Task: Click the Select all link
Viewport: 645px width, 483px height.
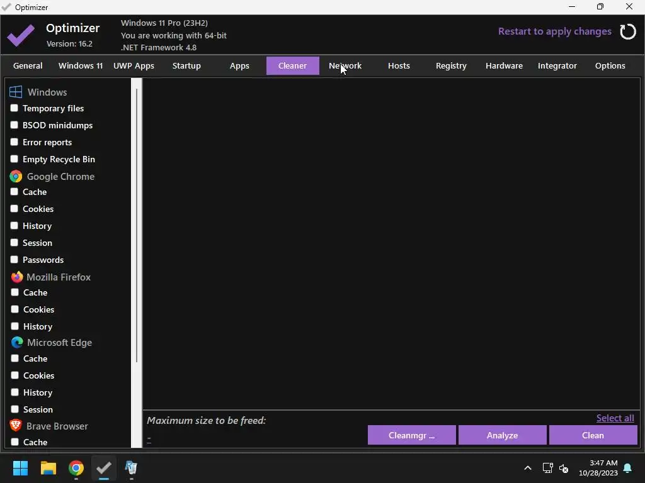Action: coord(615,418)
